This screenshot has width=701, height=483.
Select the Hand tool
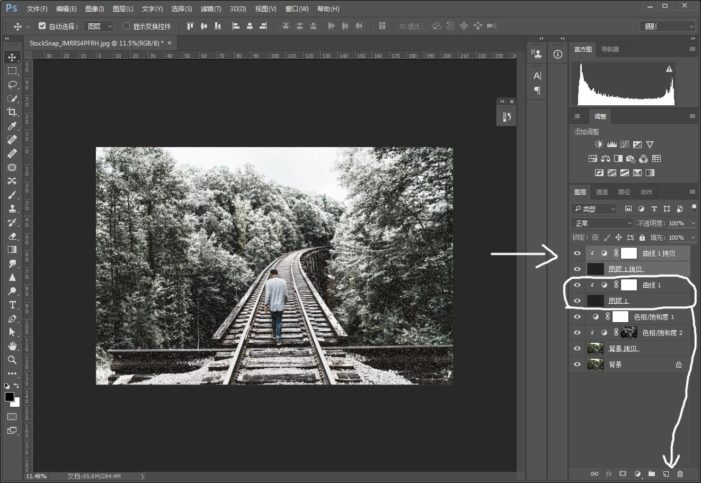[12, 346]
